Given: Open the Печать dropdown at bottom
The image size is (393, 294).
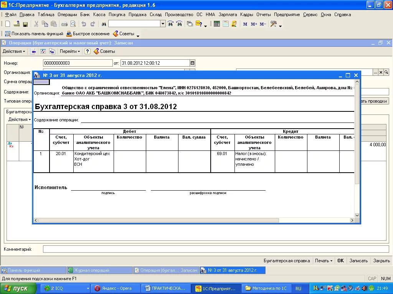Looking at the screenshot, I should coord(324,261).
